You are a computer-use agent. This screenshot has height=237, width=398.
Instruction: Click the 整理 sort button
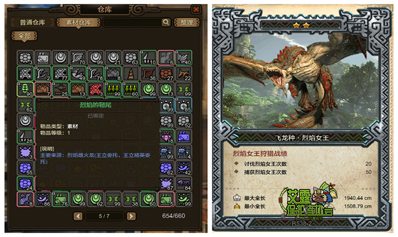[x=187, y=22]
